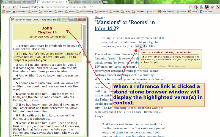Click the Home breadcrumb link
Screen dimensions: 220x137
98,17
